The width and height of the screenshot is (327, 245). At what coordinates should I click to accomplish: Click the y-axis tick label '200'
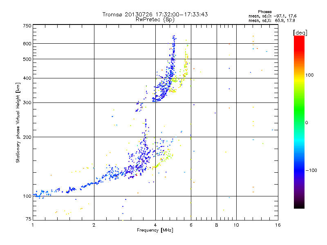tap(27, 137)
